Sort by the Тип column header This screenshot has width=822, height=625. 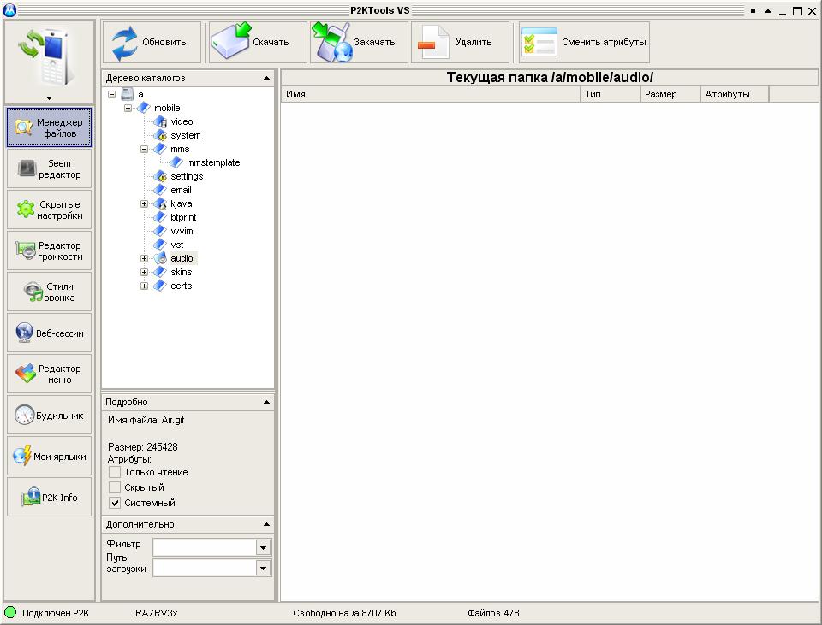coord(611,94)
